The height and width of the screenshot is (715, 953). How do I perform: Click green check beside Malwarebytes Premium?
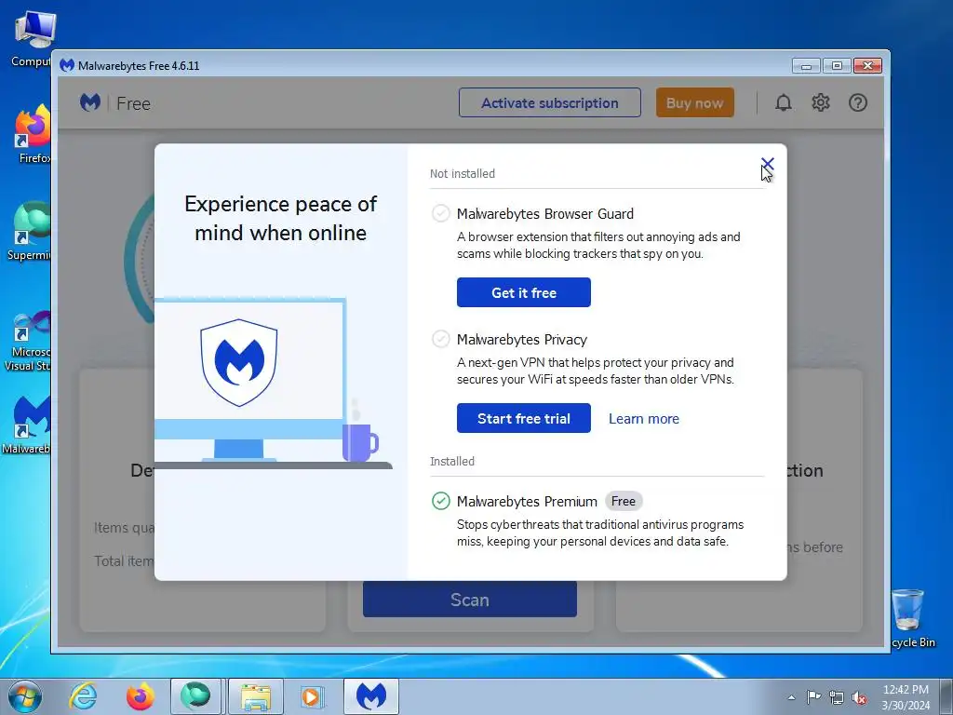click(440, 501)
